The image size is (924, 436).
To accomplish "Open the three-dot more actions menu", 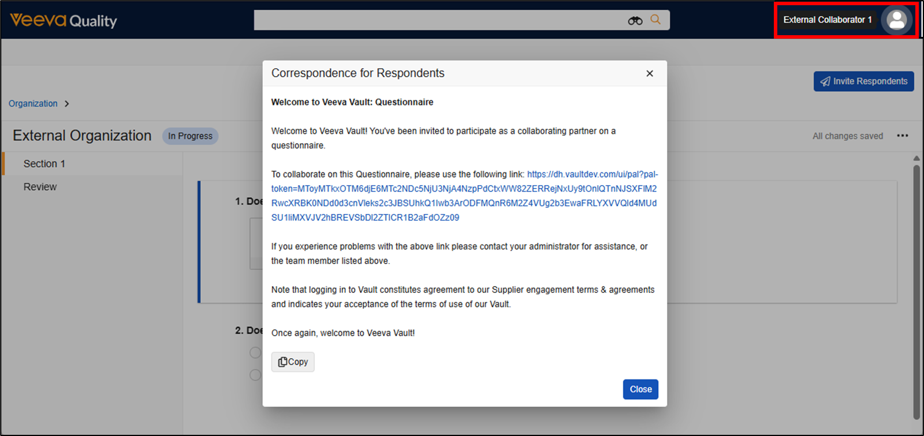I will 902,136.
